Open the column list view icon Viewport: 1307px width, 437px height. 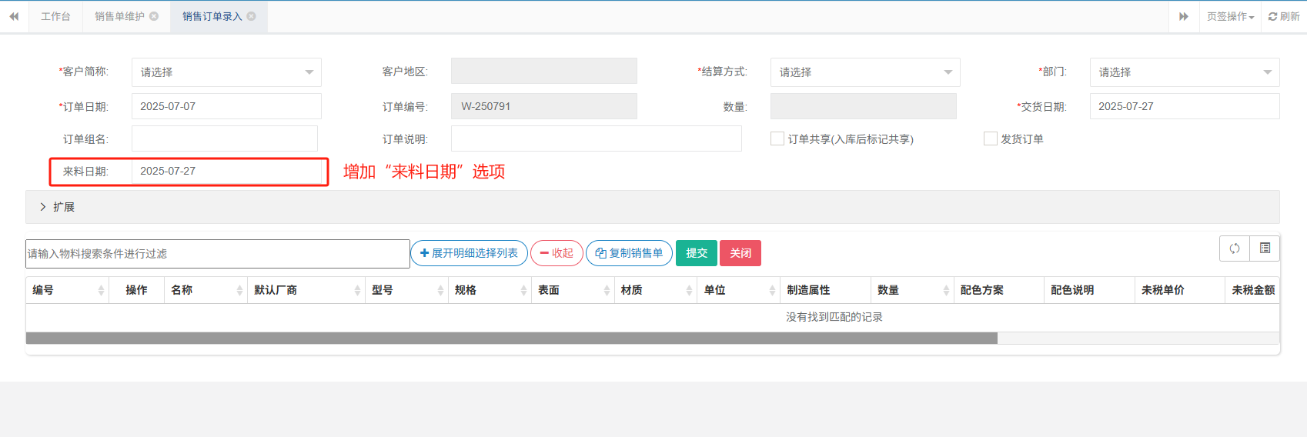point(1265,249)
